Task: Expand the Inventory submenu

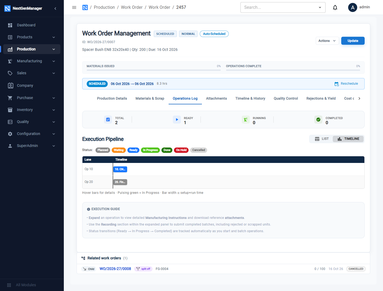Action: 54,110
